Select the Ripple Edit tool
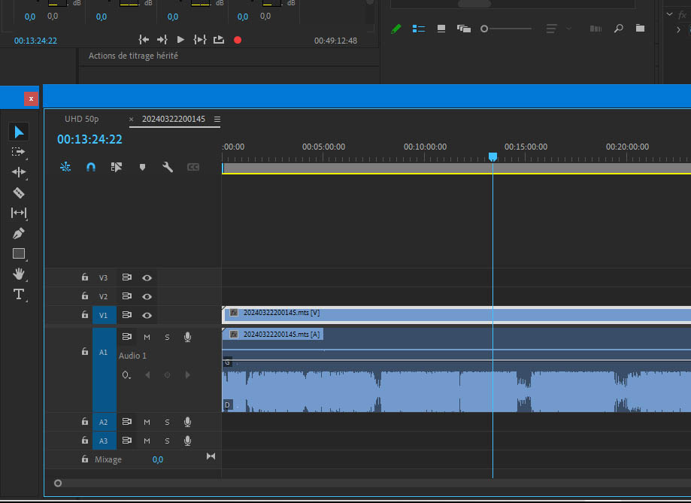The width and height of the screenshot is (691, 503). [19, 172]
